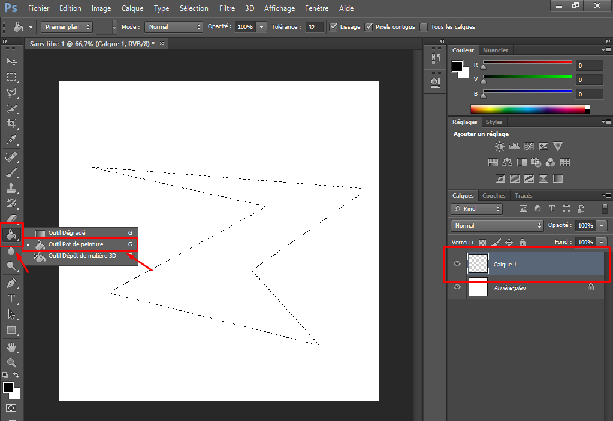Select the History Brush tool
The height and width of the screenshot is (421, 613).
pyautogui.click(x=11, y=204)
